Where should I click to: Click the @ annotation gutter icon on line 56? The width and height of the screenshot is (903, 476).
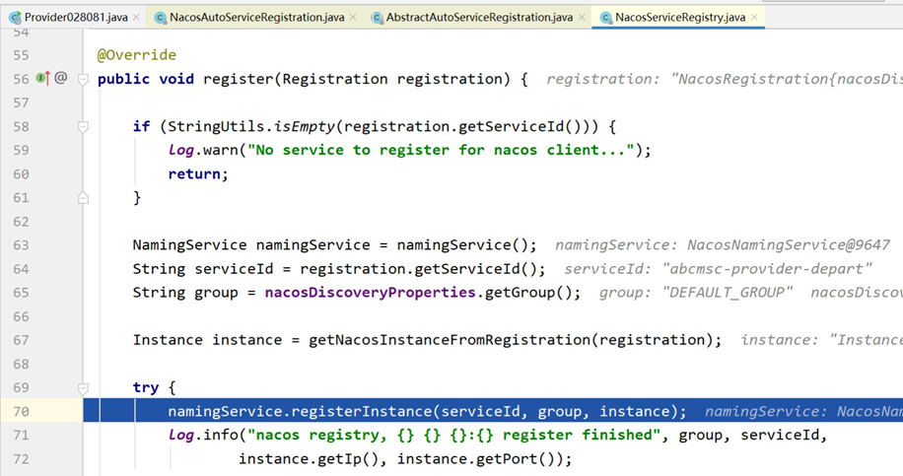pyautogui.click(x=60, y=77)
